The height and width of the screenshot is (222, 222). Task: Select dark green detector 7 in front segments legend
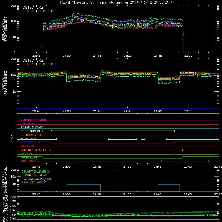pos(48,11)
